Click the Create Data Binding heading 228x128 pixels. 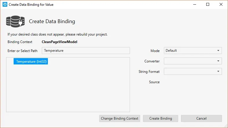pyautogui.click(x=52, y=21)
